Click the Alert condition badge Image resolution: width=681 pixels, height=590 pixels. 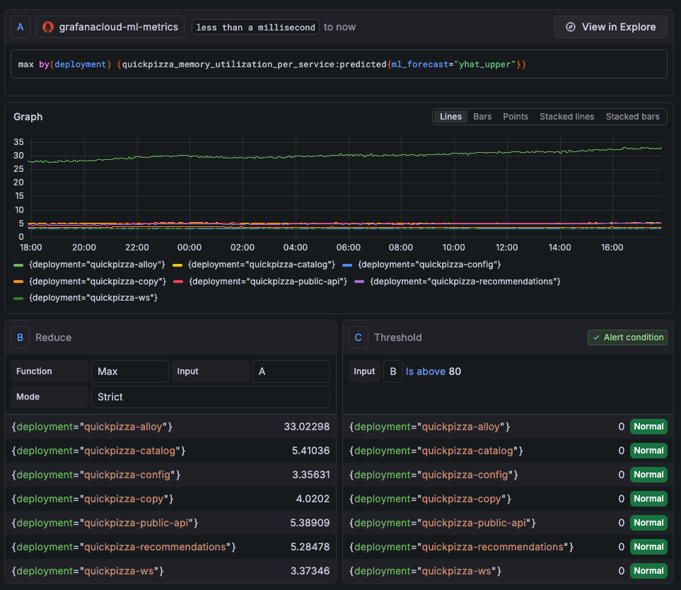(627, 337)
